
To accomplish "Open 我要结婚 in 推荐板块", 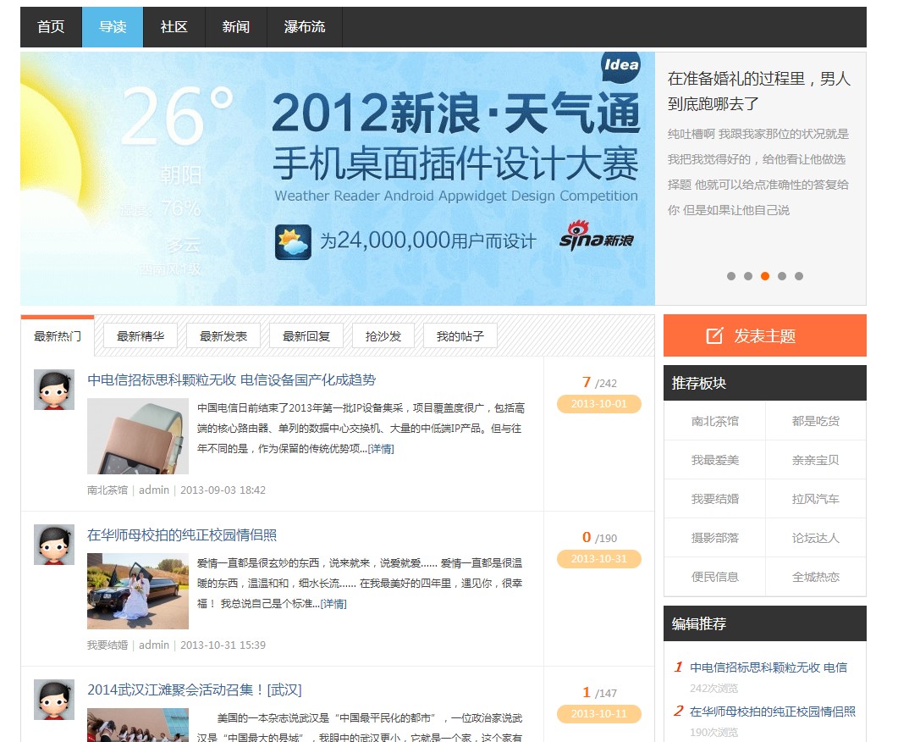I will pos(714,499).
